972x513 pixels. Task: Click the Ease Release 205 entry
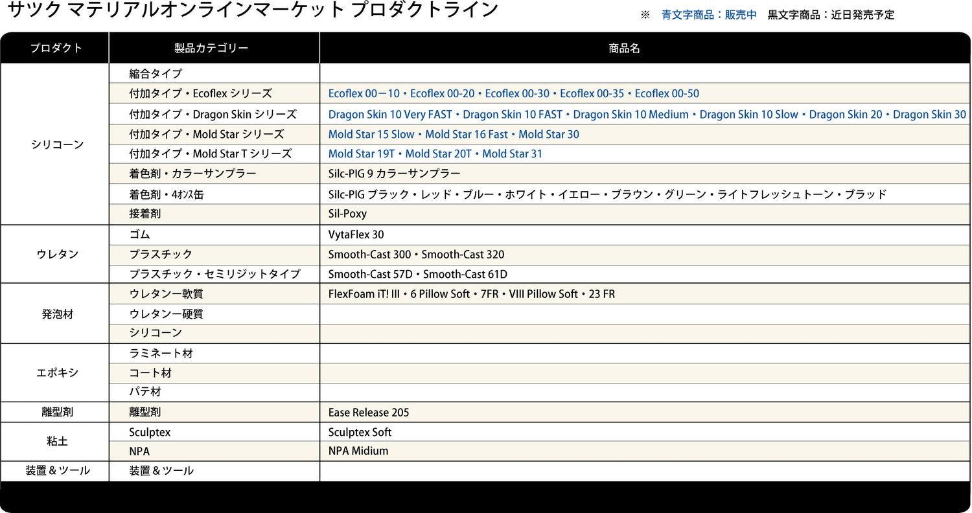point(369,413)
